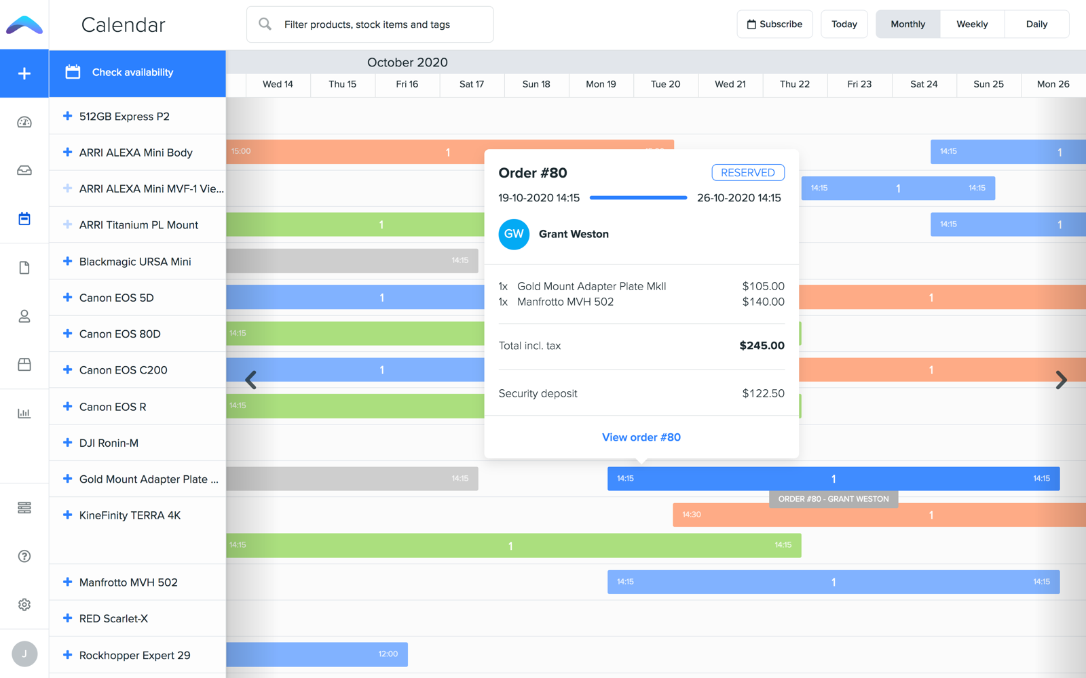Viewport: 1086px width, 678px height.
Task: Open help using the question mark icon
Action: point(24,556)
